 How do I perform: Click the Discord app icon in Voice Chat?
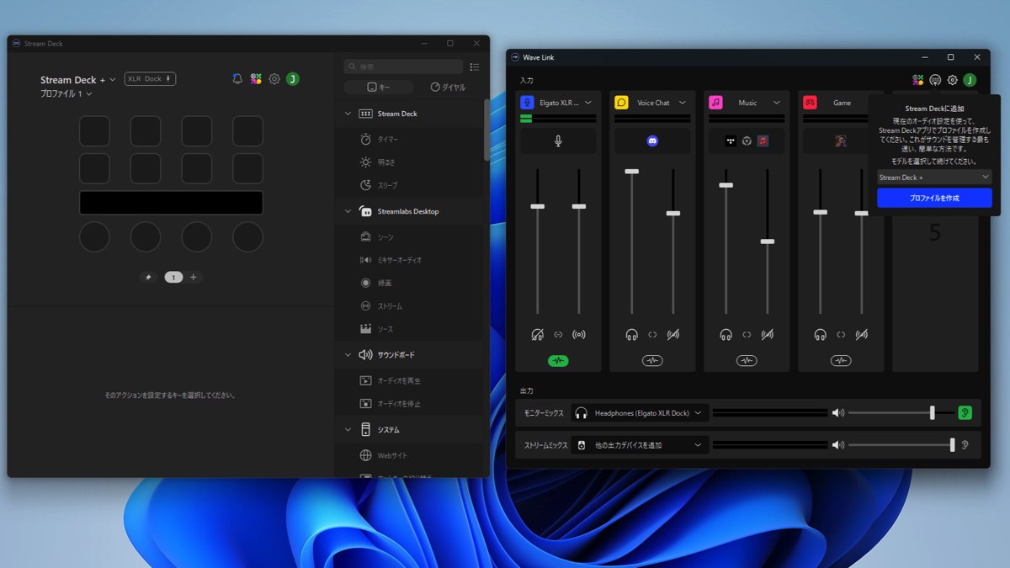click(x=652, y=141)
